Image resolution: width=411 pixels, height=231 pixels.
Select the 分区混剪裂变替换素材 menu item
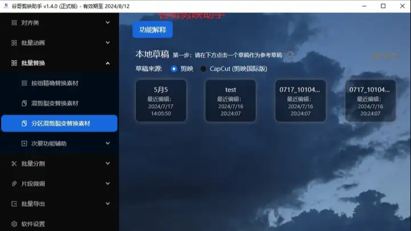point(60,123)
